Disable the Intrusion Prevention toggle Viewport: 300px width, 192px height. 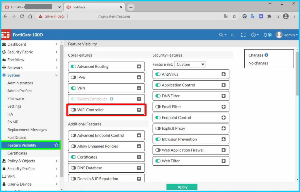(x=158, y=139)
